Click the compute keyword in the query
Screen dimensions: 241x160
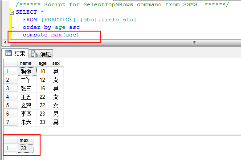[x=35, y=35]
